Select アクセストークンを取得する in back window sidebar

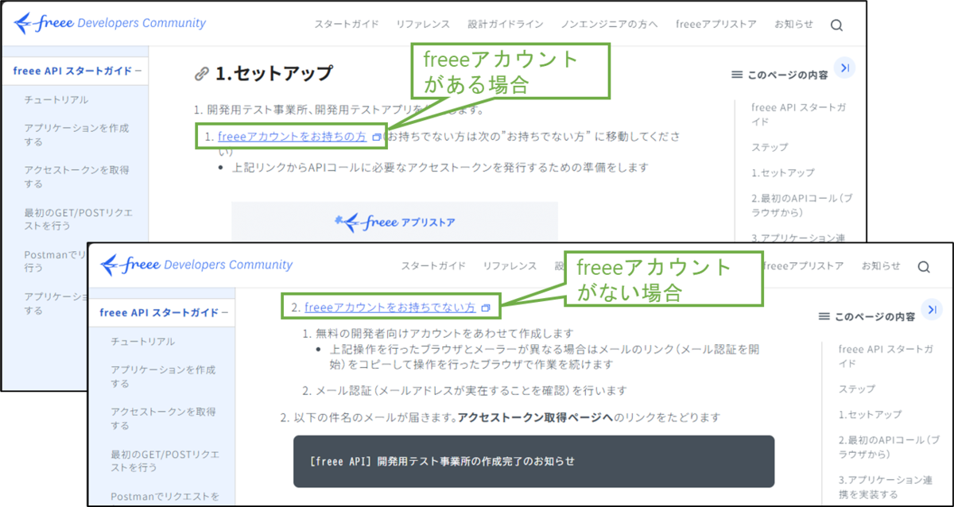[76, 176]
